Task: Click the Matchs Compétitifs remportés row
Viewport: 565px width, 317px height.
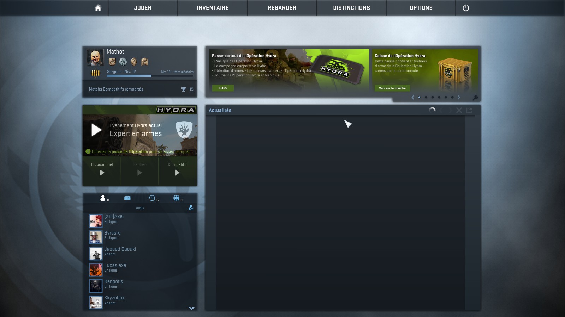Action: click(140, 89)
